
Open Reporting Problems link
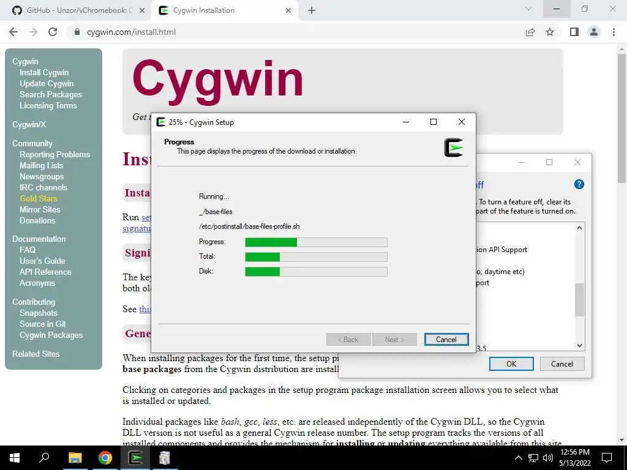[54, 154]
